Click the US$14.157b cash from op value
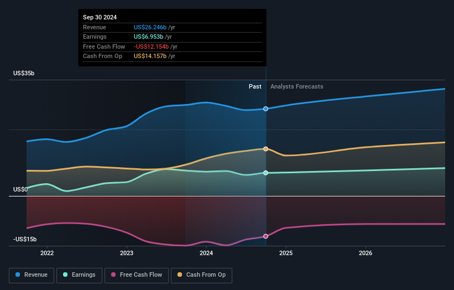The image size is (454, 290). tap(150, 56)
